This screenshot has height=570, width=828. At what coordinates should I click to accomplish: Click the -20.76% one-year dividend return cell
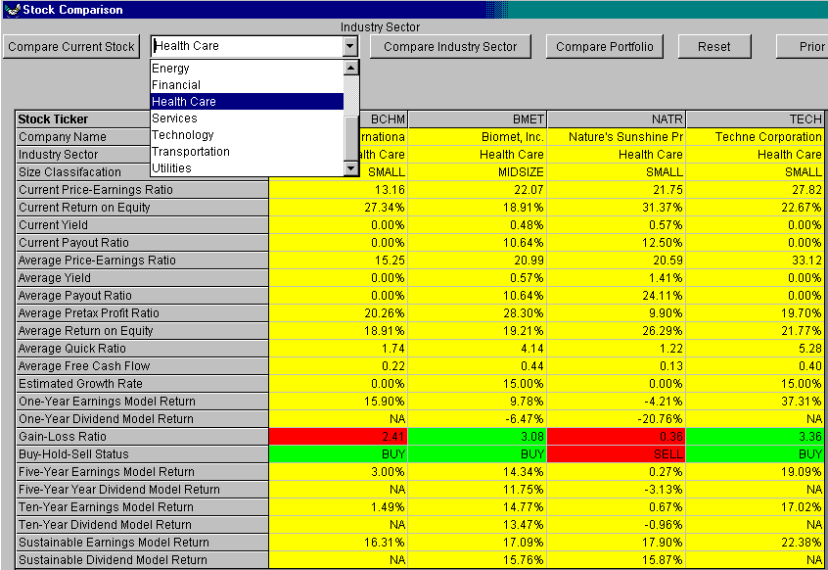617,419
